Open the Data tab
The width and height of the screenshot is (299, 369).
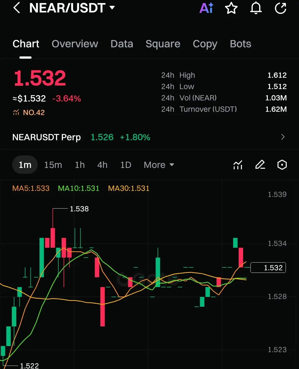coord(122,44)
